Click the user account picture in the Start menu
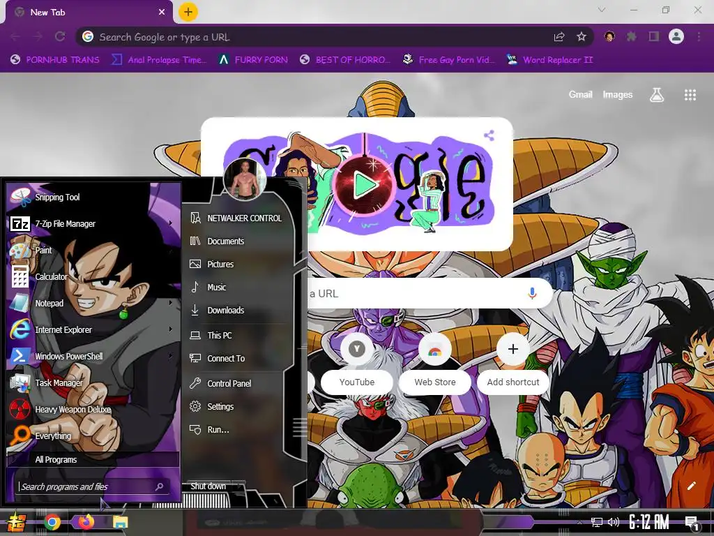 [x=245, y=179]
